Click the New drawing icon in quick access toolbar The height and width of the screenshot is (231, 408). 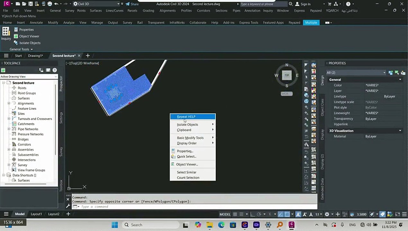[x=18, y=4]
